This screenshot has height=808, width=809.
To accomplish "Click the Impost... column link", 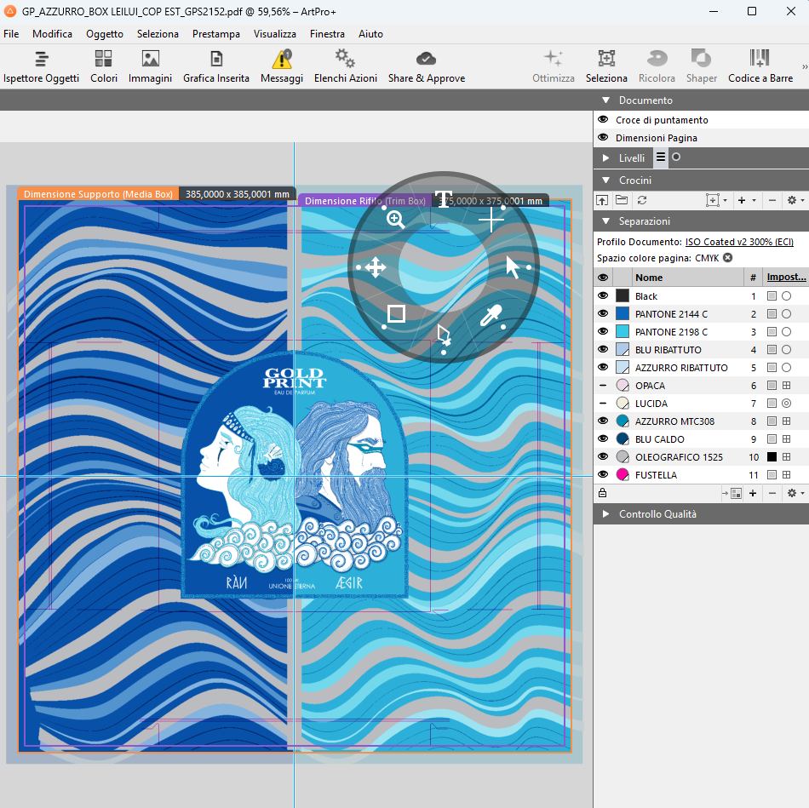I will tap(786, 277).
